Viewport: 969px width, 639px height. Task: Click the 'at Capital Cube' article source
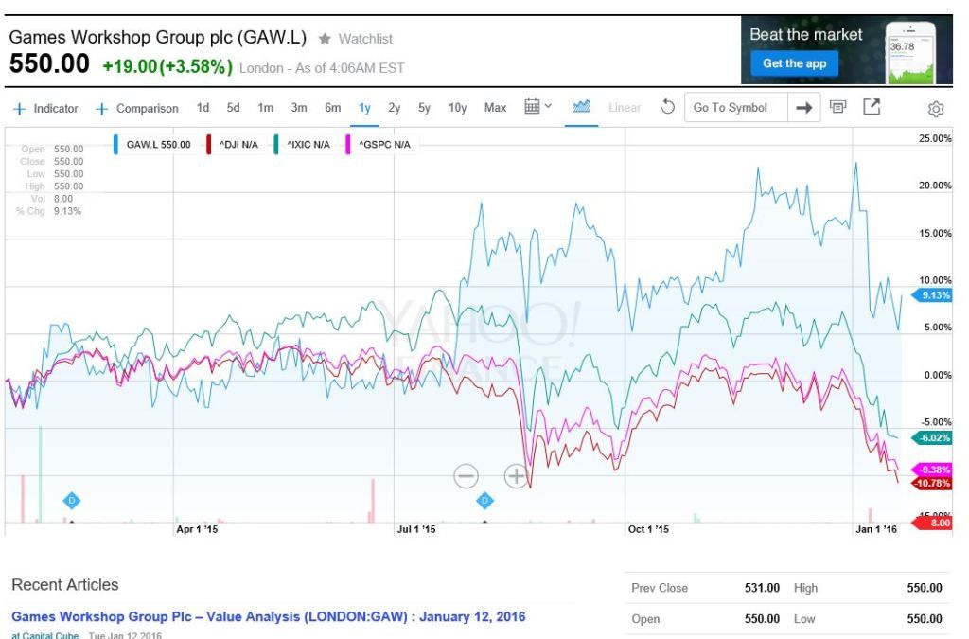45,634
